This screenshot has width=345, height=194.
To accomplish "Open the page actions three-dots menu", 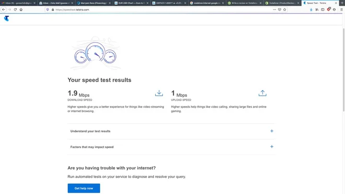I will (x=275, y=10).
